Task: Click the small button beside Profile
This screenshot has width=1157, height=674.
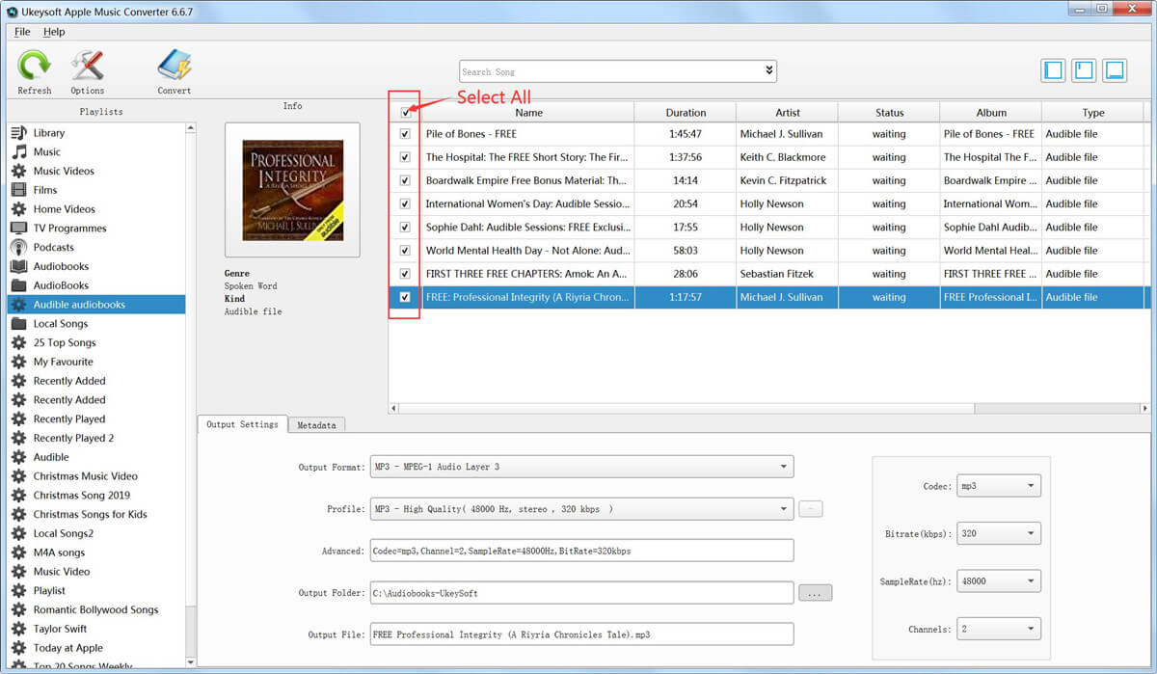Action: click(811, 508)
